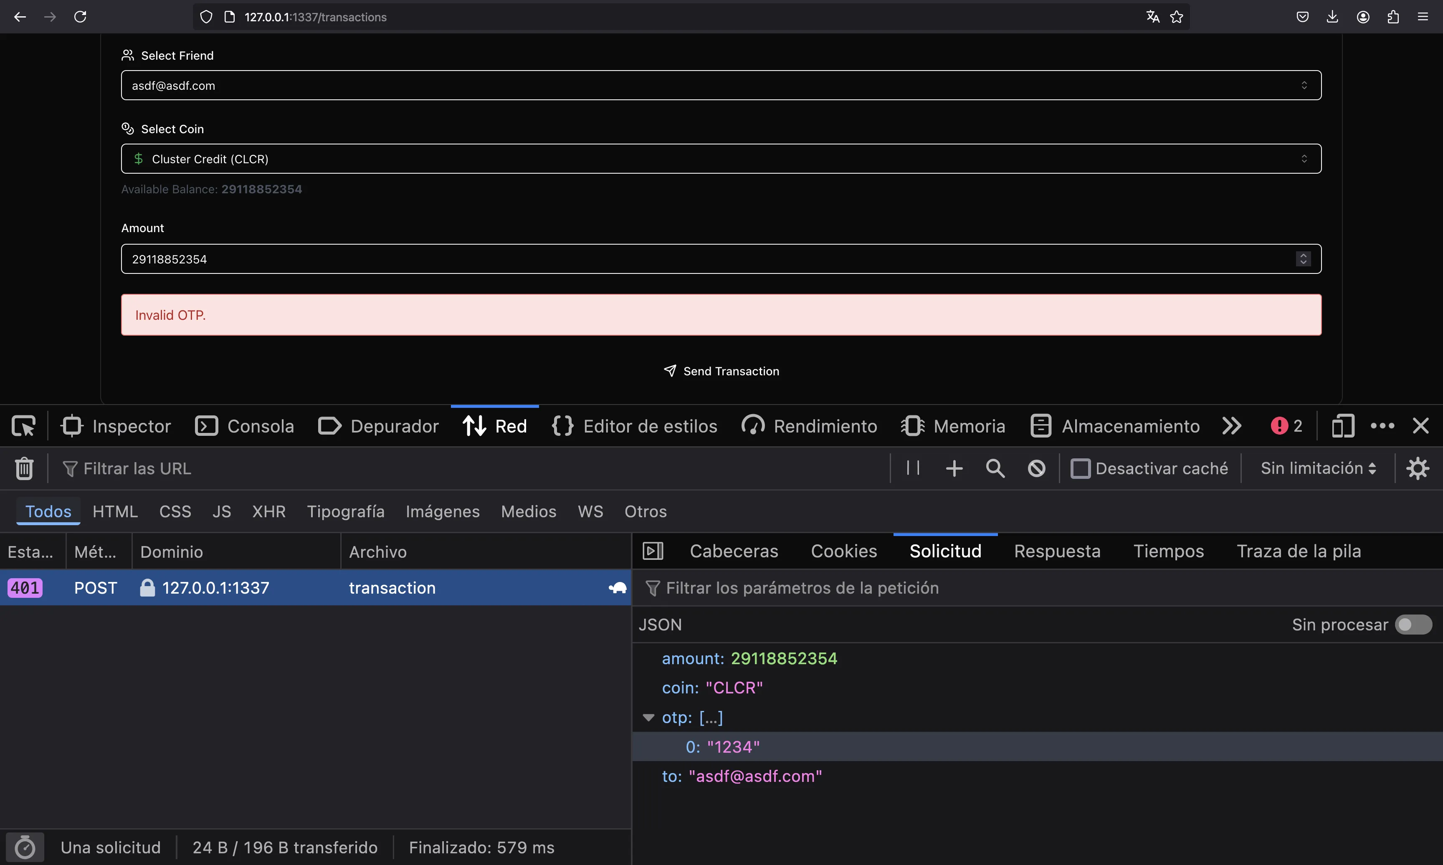Close the developer tools panel
Image resolution: width=1443 pixels, height=865 pixels.
[1421, 426]
